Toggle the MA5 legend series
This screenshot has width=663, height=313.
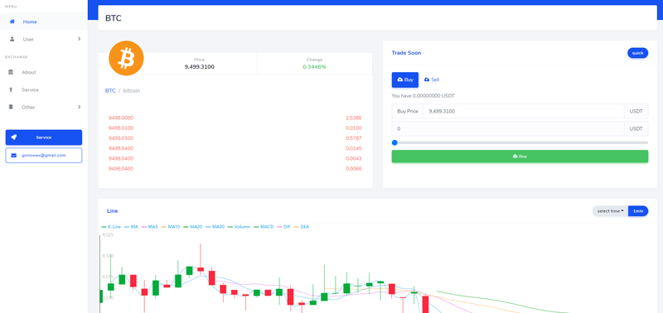[150, 227]
